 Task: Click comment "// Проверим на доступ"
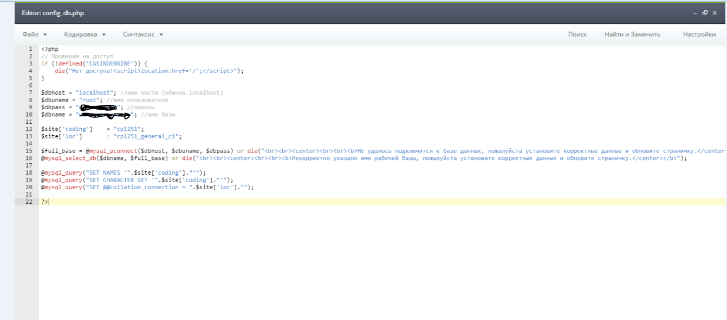click(x=77, y=56)
